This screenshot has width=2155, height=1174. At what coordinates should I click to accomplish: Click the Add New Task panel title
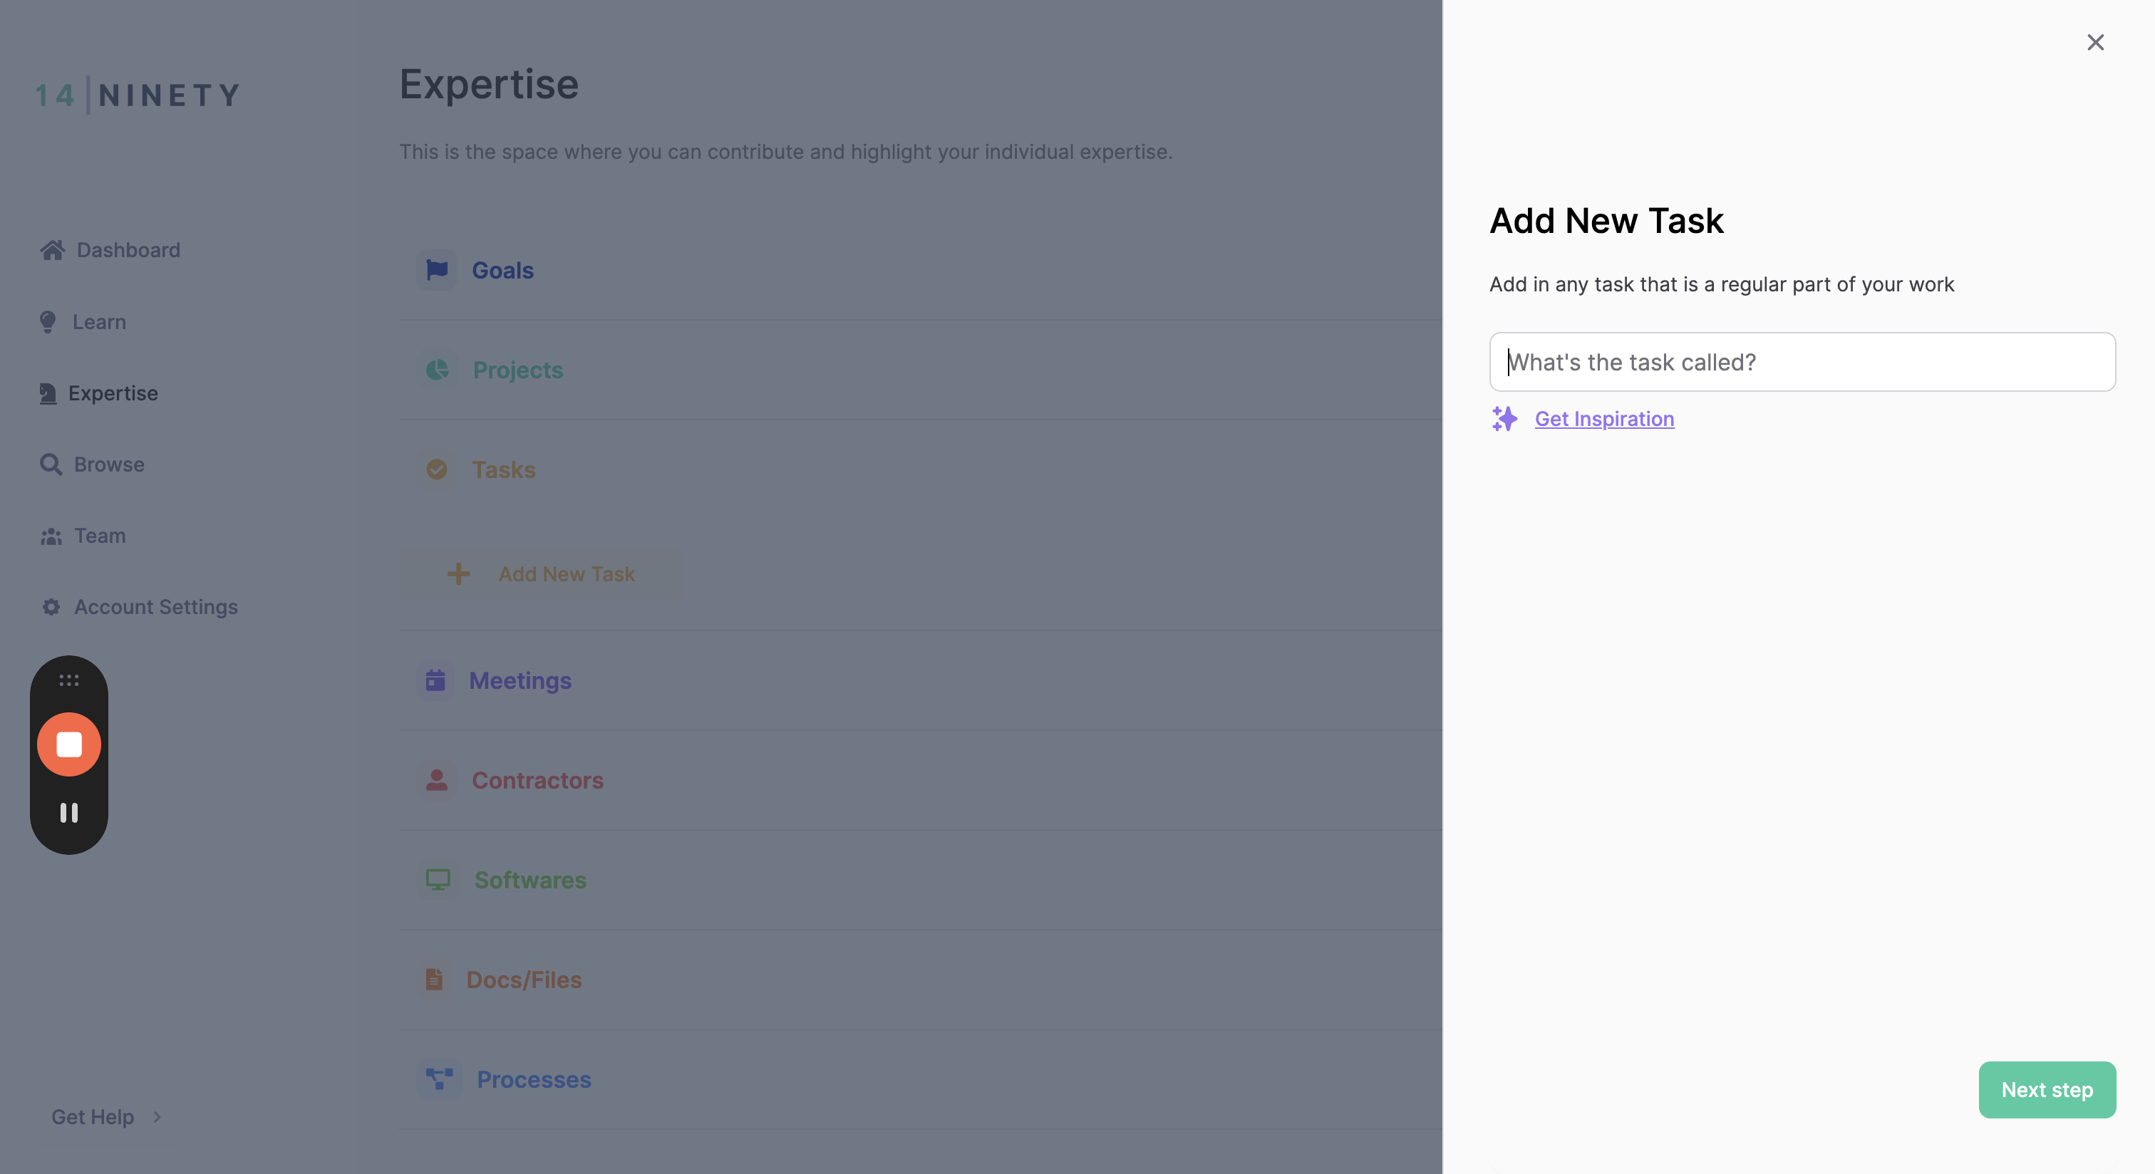[x=1606, y=221]
